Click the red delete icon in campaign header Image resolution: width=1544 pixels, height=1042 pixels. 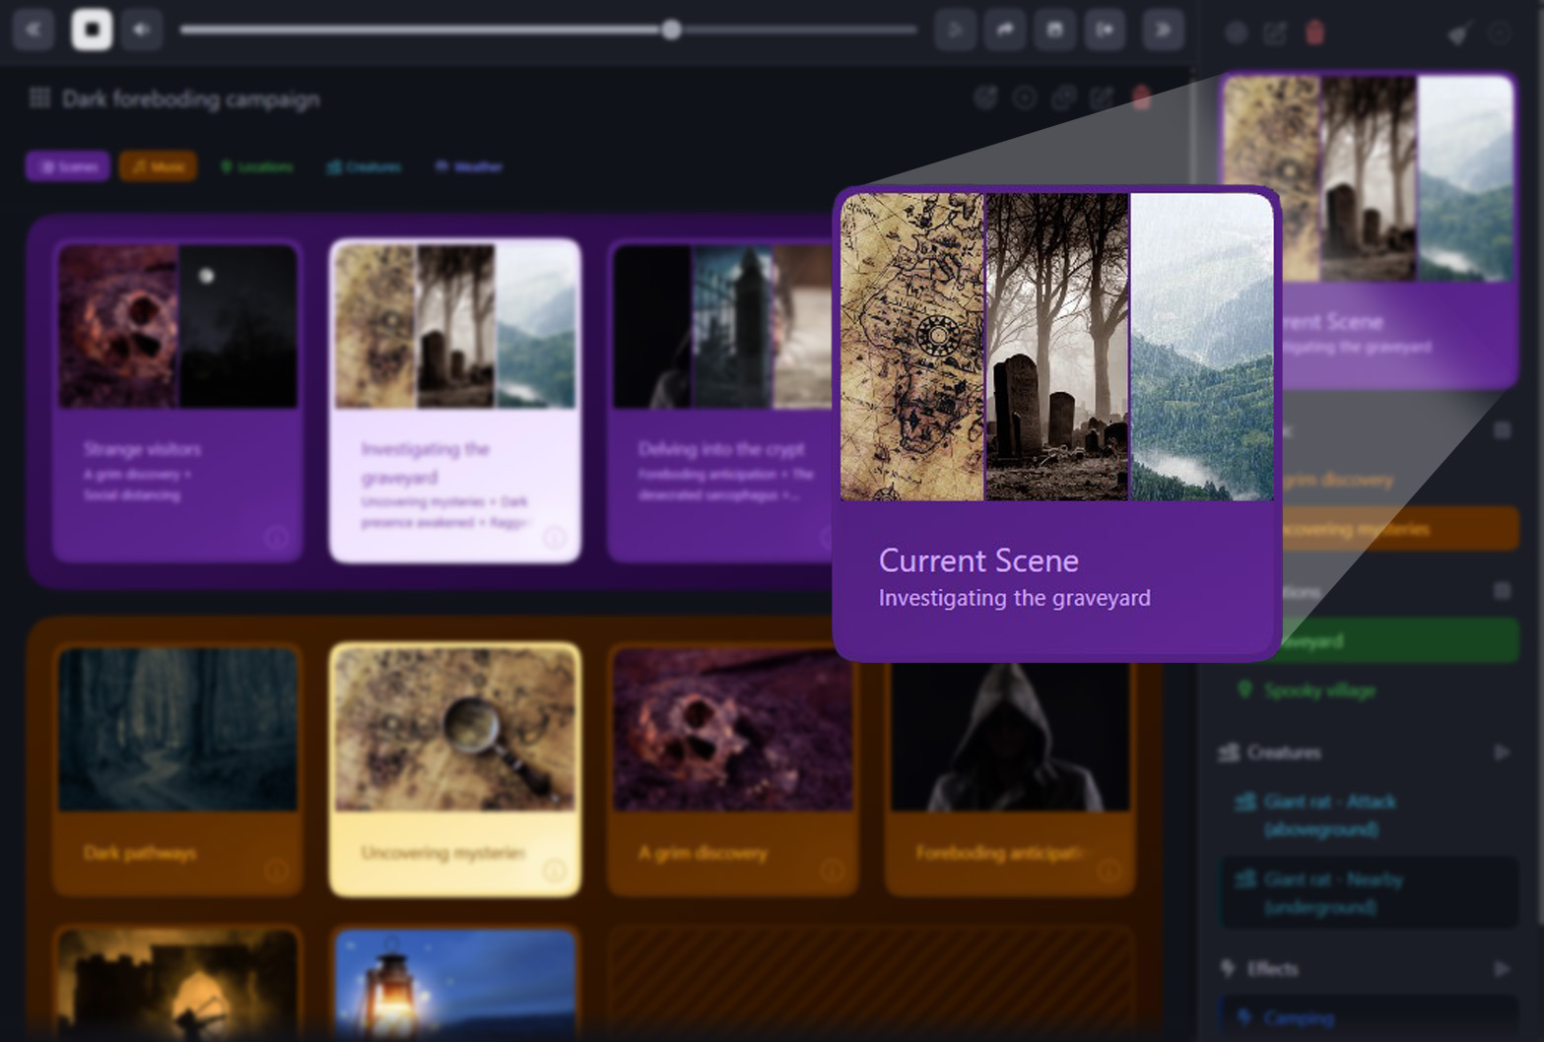1141,98
